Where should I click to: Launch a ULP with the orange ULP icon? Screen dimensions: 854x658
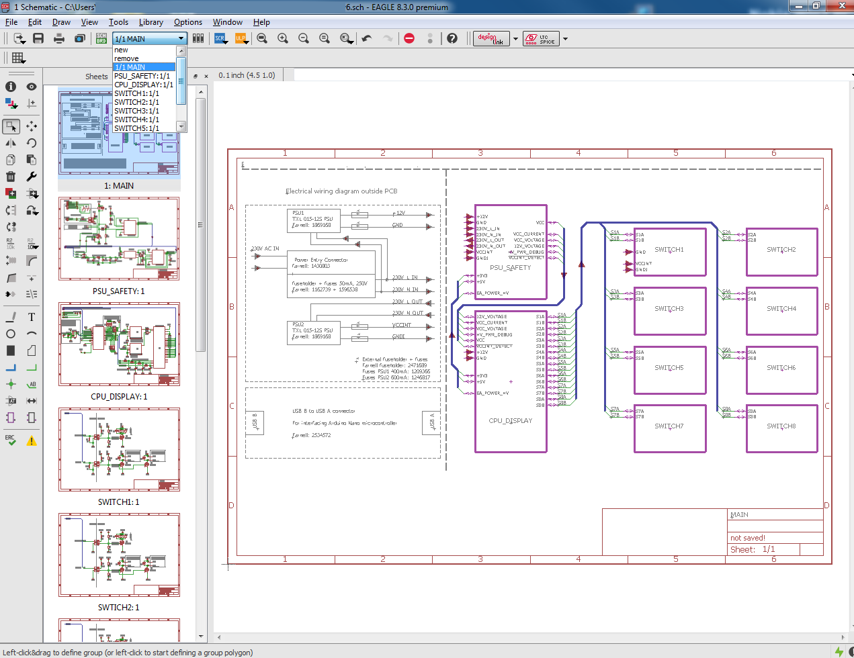tap(241, 38)
